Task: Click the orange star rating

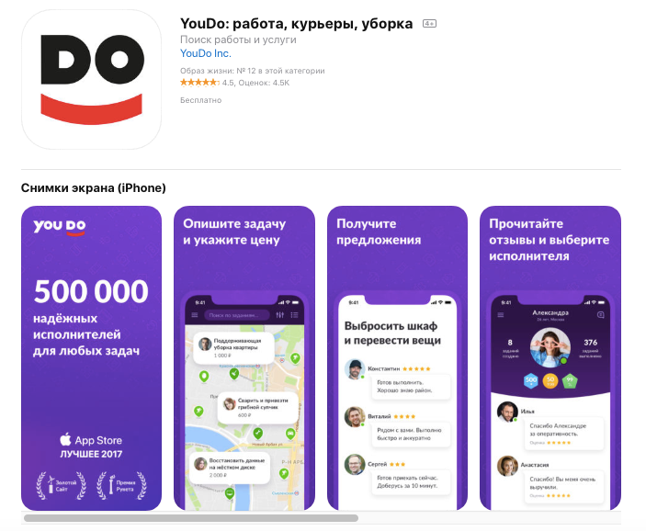Action: (x=199, y=83)
